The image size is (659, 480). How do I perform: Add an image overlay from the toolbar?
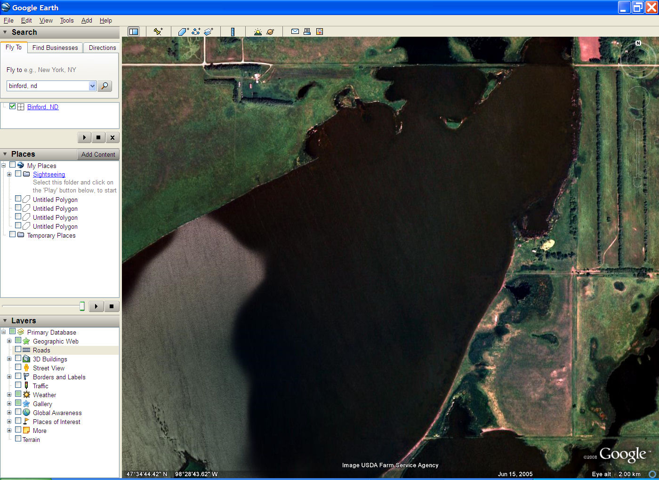209,32
